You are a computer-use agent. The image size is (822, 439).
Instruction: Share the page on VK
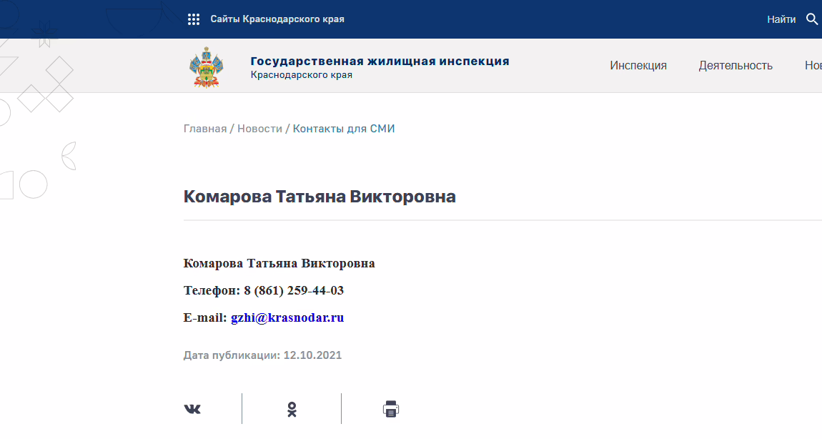pyautogui.click(x=192, y=409)
